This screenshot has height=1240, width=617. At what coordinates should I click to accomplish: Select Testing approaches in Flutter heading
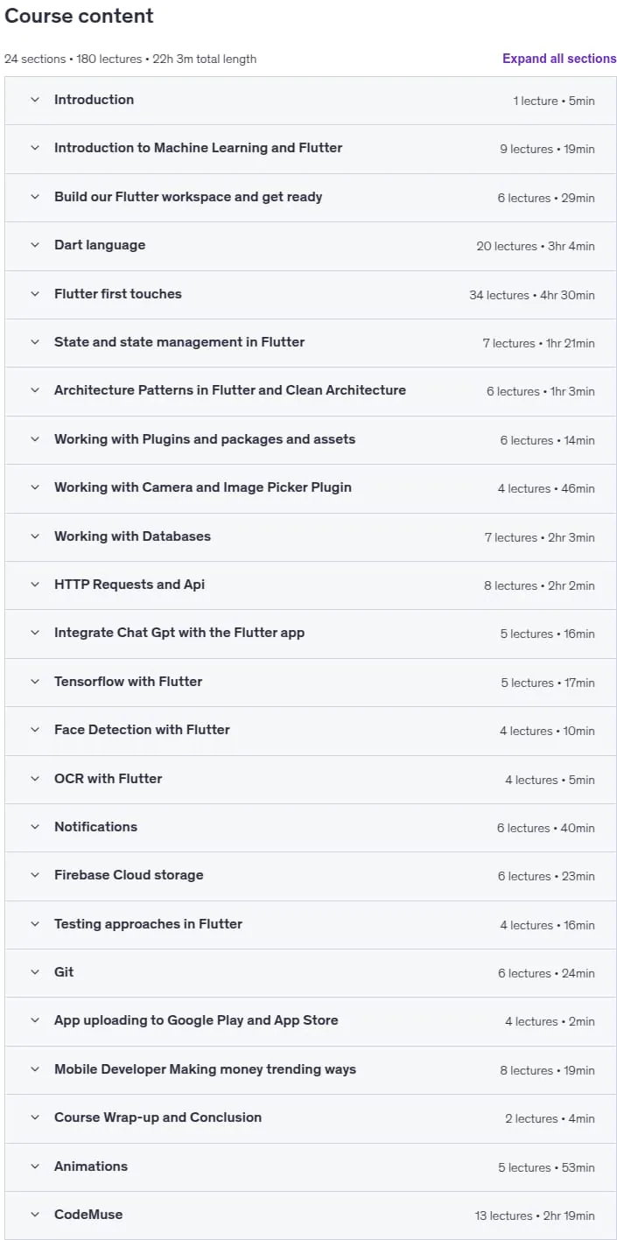(x=148, y=924)
